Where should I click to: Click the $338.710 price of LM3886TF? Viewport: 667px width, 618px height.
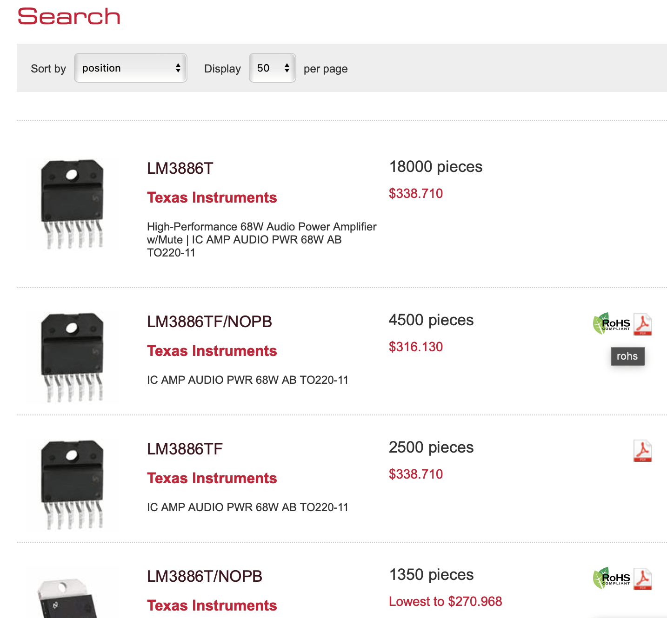click(416, 474)
